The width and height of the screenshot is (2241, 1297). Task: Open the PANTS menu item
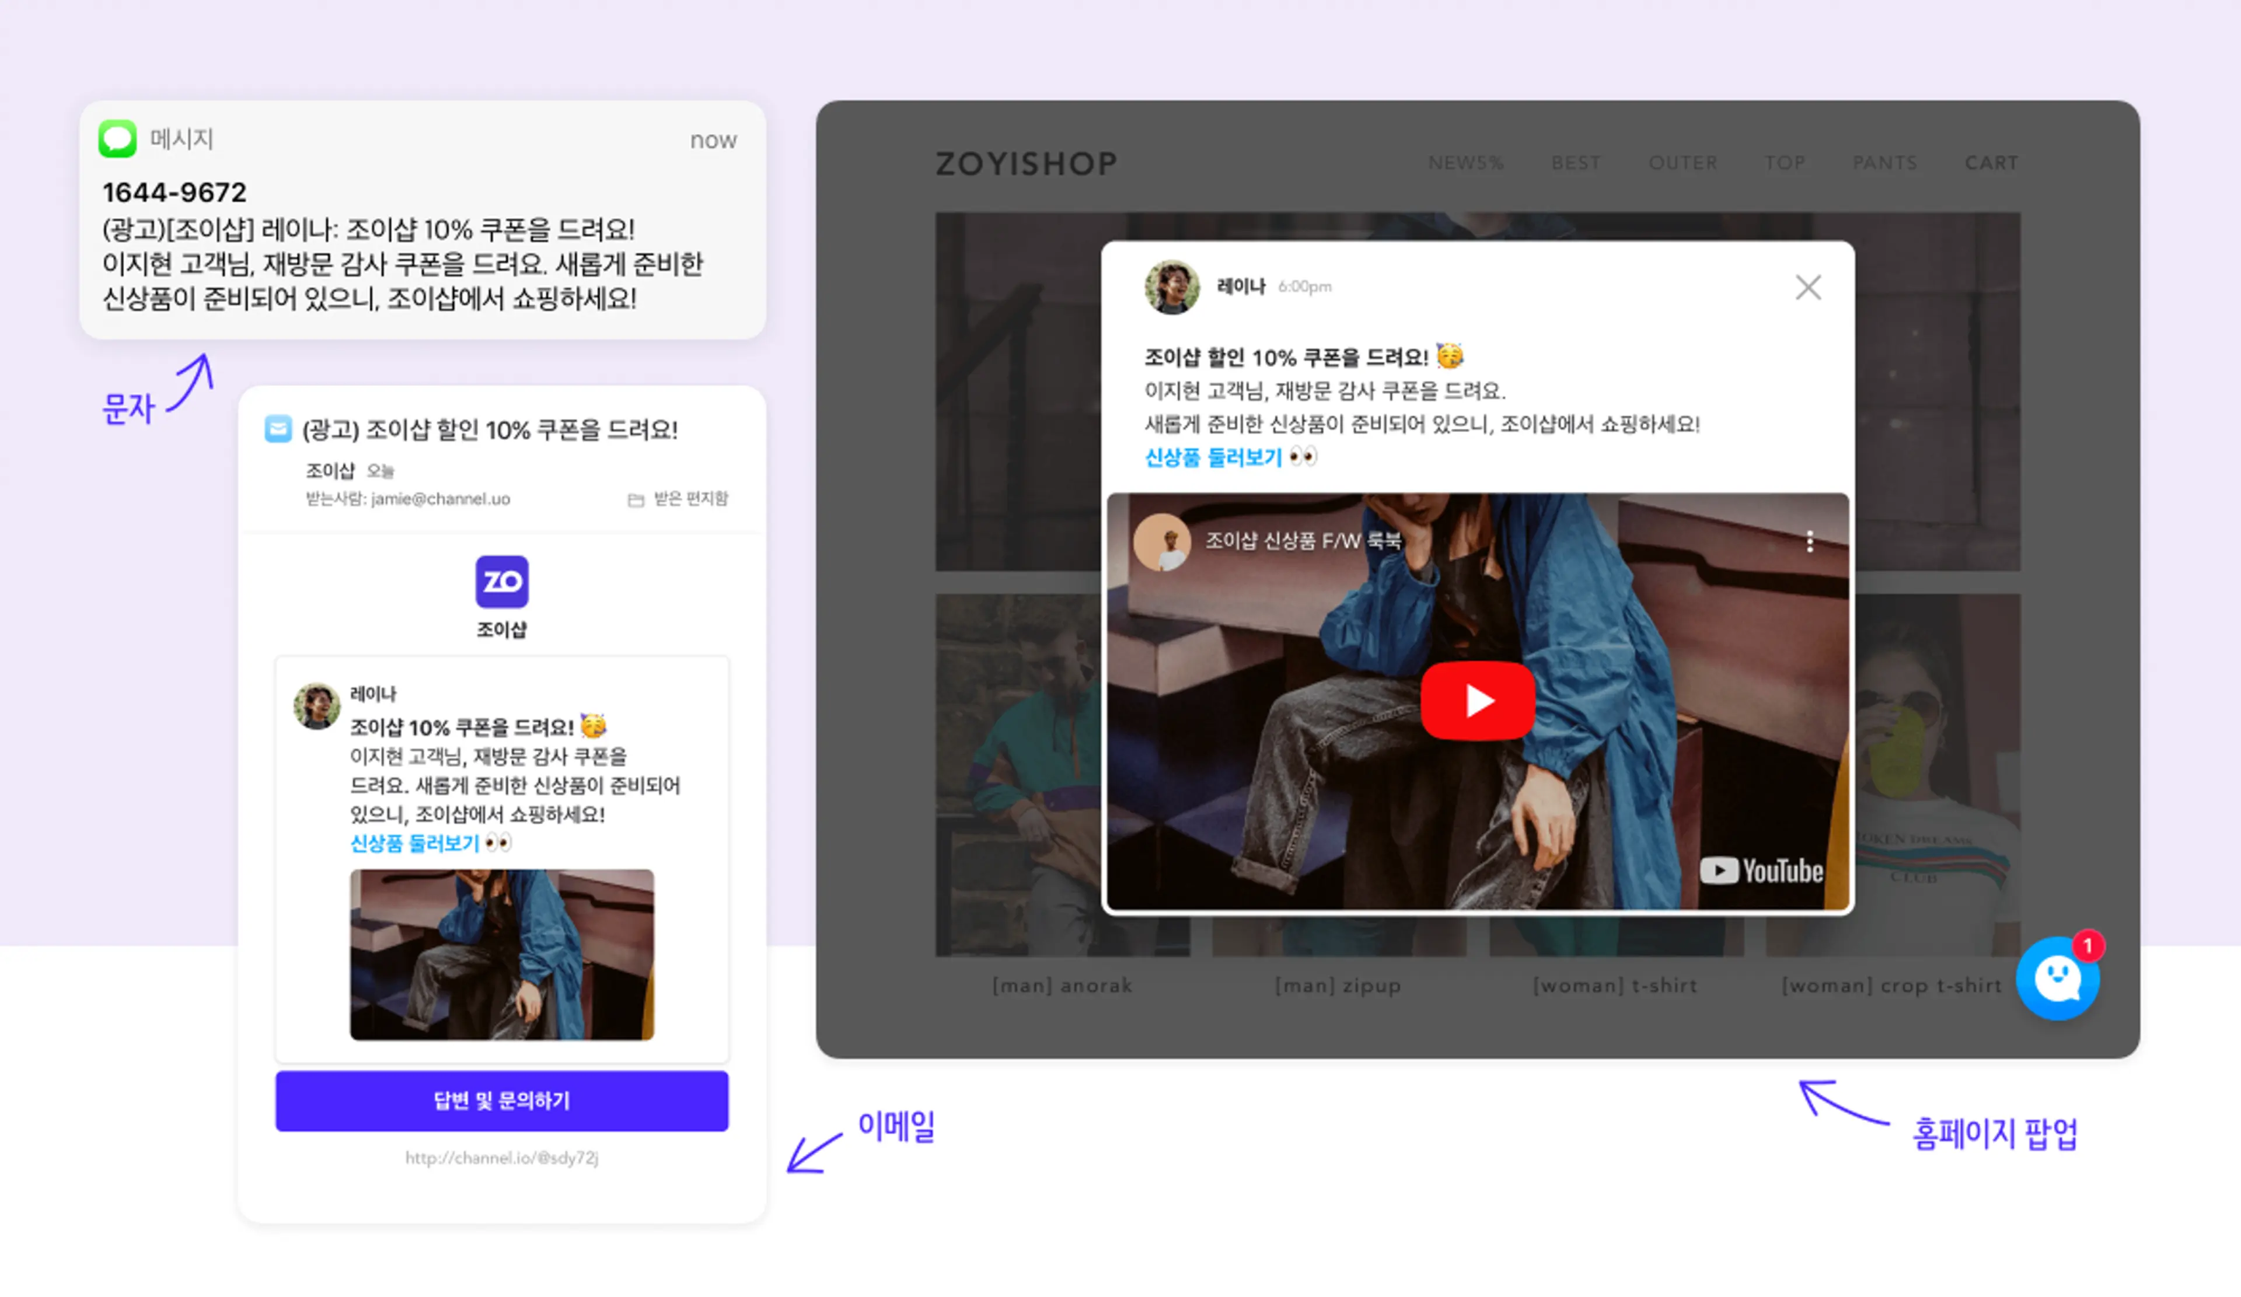pos(1884,163)
